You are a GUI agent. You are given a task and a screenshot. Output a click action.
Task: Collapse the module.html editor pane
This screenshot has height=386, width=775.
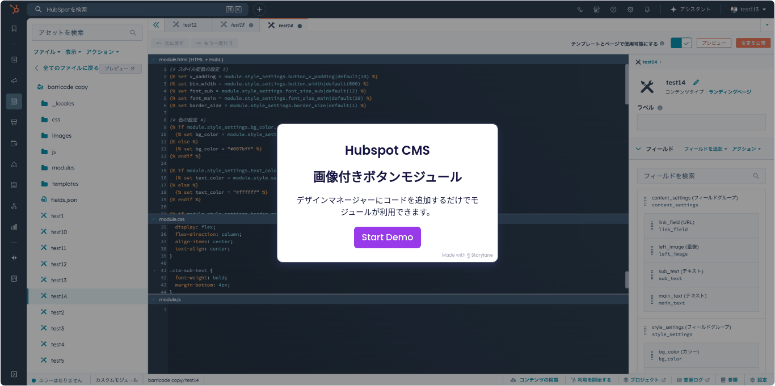(x=153, y=59)
